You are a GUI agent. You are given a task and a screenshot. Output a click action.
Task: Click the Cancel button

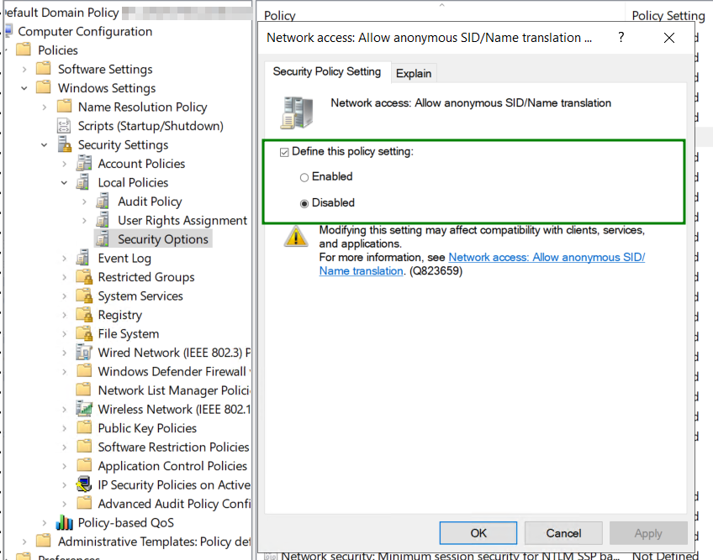tap(563, 533)
